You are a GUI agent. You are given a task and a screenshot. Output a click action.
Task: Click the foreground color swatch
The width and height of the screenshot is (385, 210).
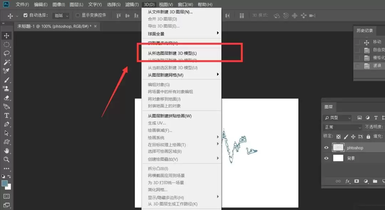point(4,184)
